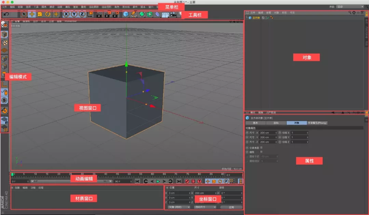Toggle the X axis lock
The width and height of the screenshot is (369, 215).
[66, 14]
